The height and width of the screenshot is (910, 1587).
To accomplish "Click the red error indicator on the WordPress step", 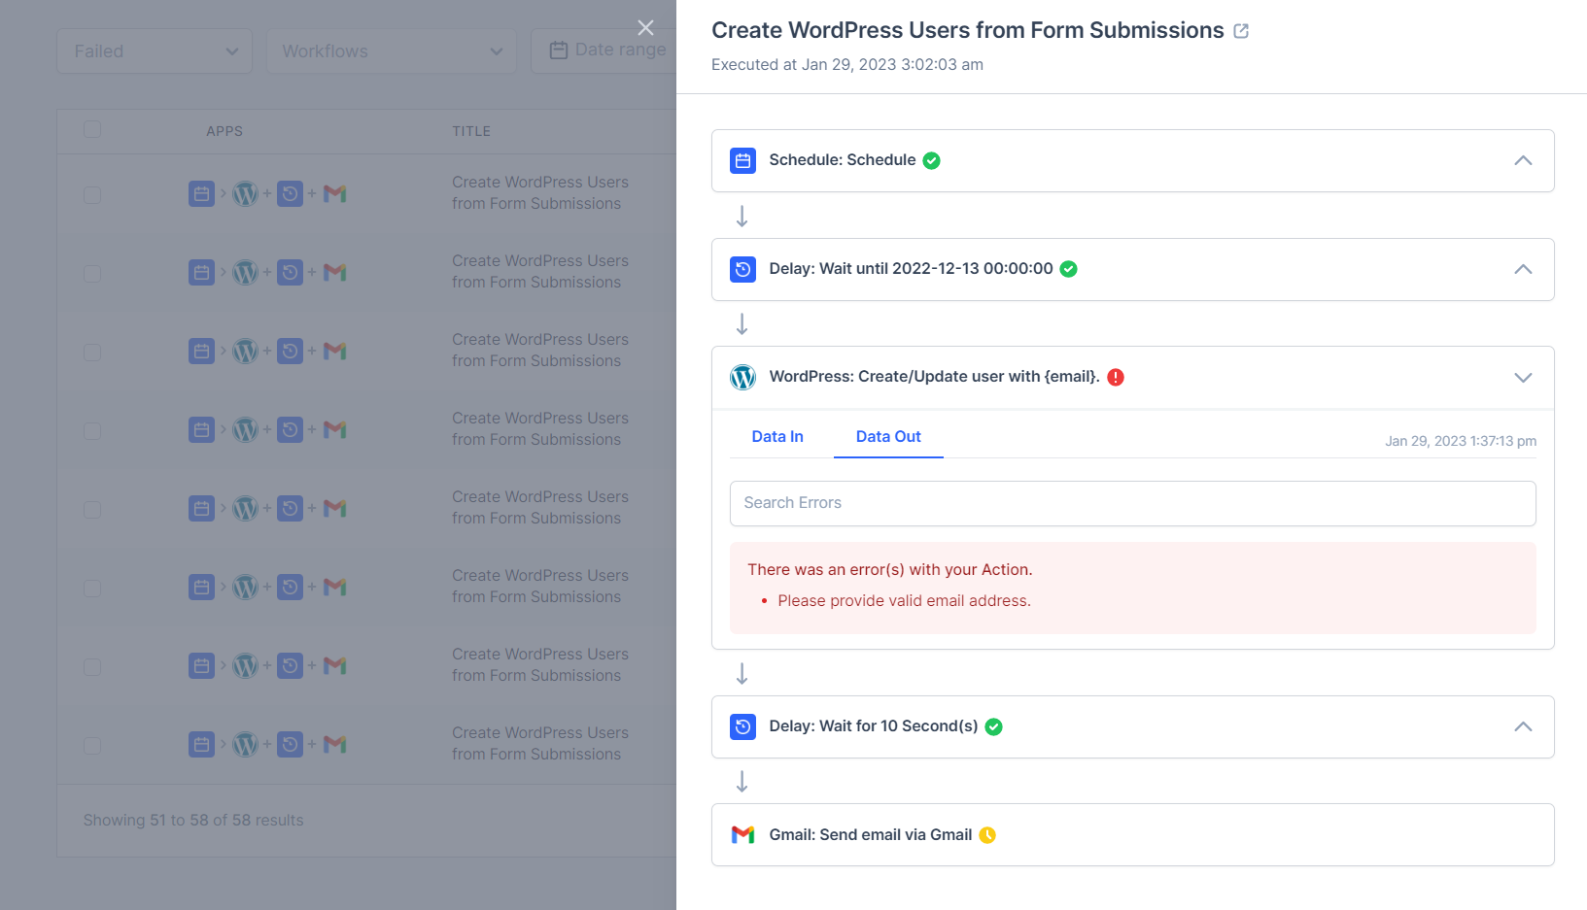I will (1116, 377).
